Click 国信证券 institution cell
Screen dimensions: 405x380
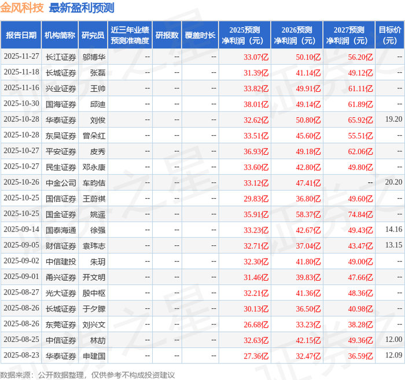61,199
